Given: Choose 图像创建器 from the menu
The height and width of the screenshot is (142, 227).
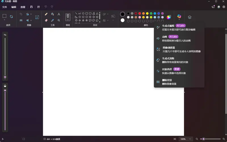Looking at the screenshot, I should pos(179,49).
